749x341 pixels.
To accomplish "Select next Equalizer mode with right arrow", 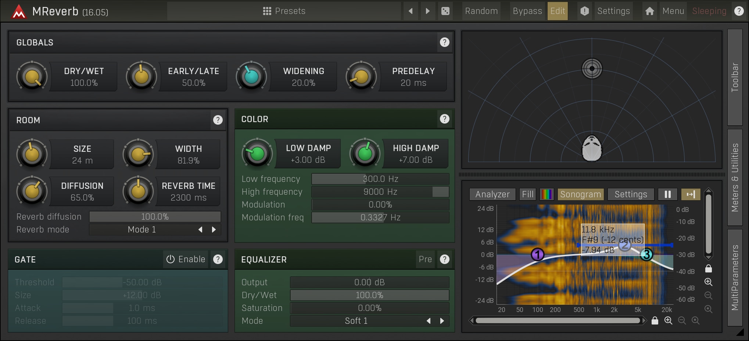I will pyautogui.click(x=442, y=321).
